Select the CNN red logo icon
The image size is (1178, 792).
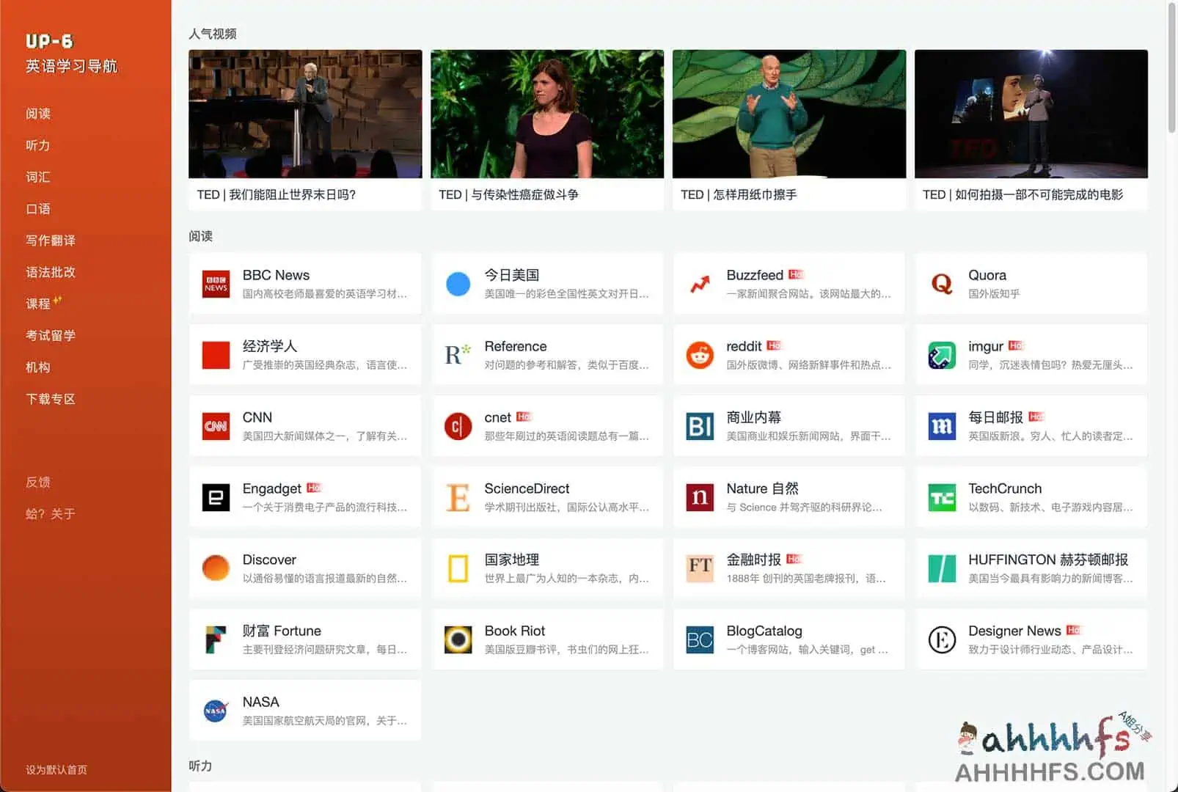[216, 426]
